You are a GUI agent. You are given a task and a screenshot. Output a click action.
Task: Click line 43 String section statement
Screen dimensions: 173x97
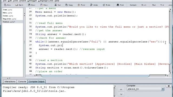[72, 68]
